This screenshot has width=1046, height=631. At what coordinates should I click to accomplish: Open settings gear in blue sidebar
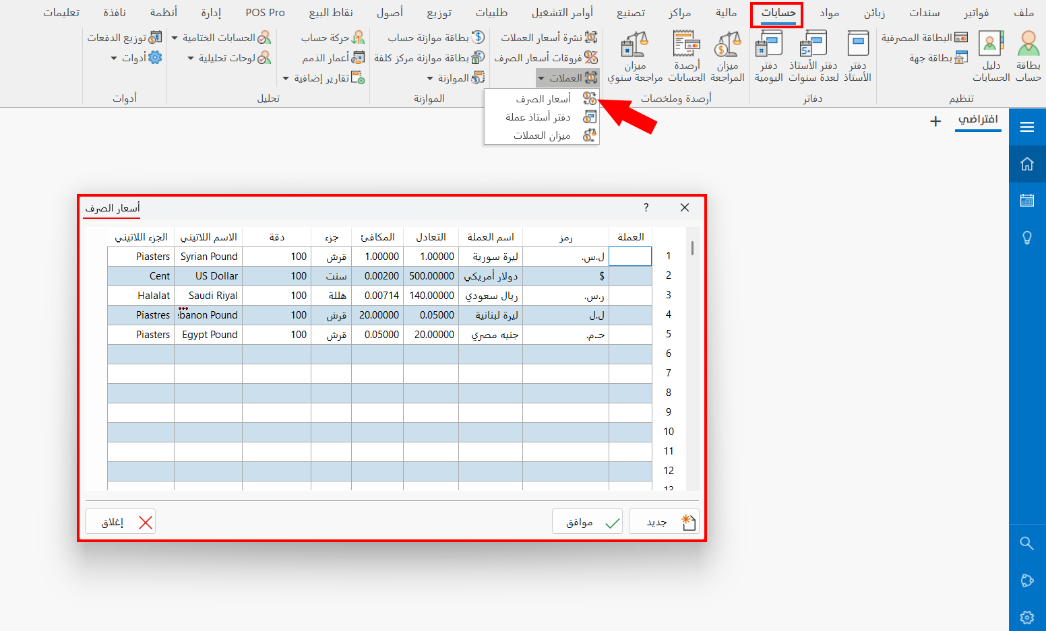[1027, 617]
